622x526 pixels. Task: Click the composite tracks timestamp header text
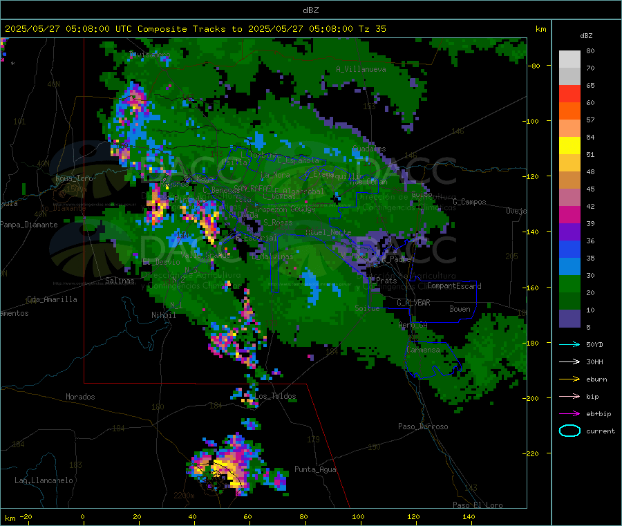[195, 29]
